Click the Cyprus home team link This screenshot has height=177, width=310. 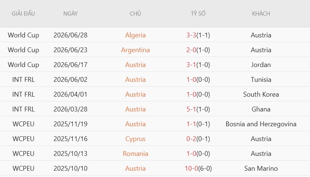click(x=135, y=139)
